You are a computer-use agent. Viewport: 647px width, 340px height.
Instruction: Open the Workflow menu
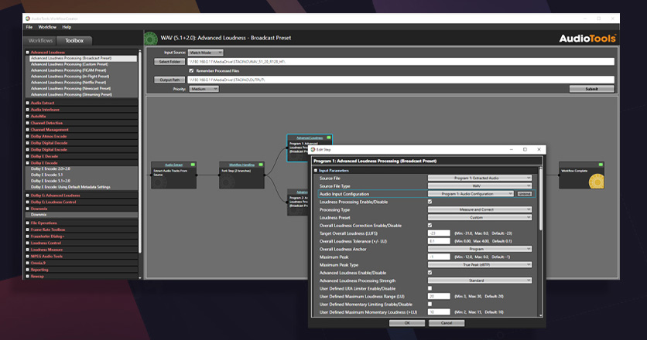(x=47, y=27)
